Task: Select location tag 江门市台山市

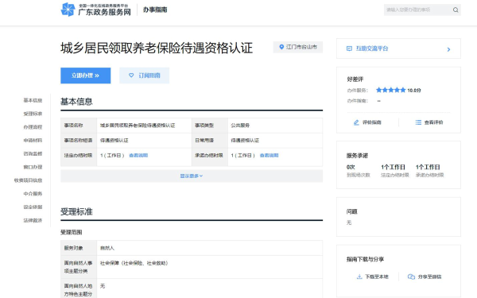Action: (298, 47)
